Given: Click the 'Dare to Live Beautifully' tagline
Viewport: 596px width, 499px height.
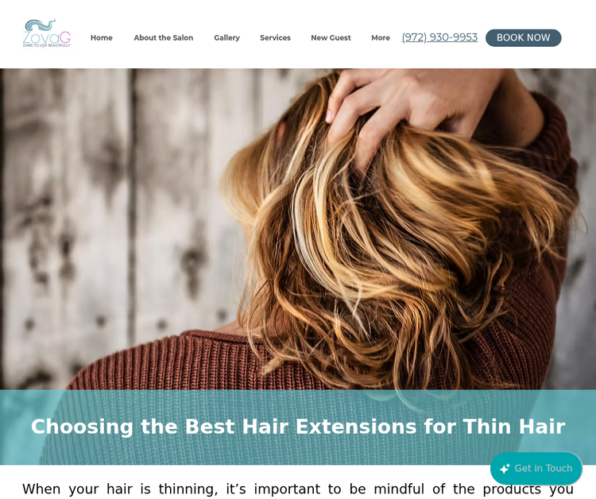Looking at the screenshot, I should coord(46,45).
